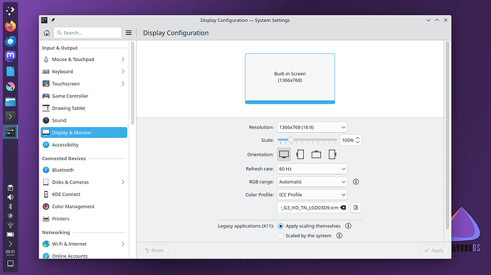Open the hamburger menu next to search
The width and height of the screenshot is (491, 275).
pos(129,33)
